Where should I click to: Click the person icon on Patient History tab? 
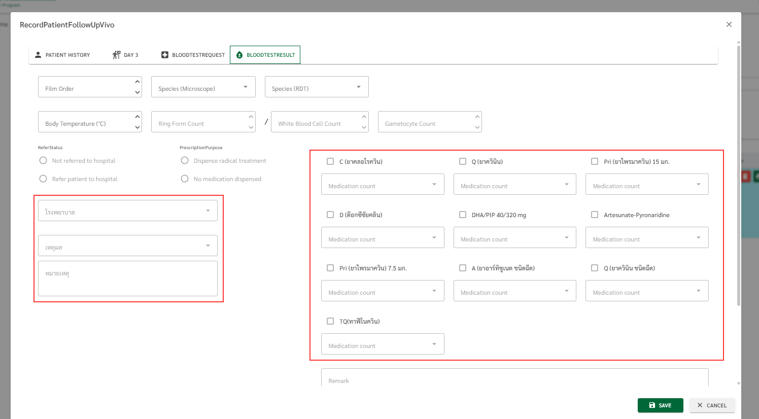click(x=38, y=55)
